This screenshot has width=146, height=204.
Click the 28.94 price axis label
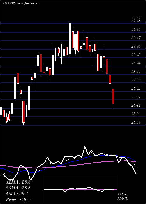coord(136,63)
